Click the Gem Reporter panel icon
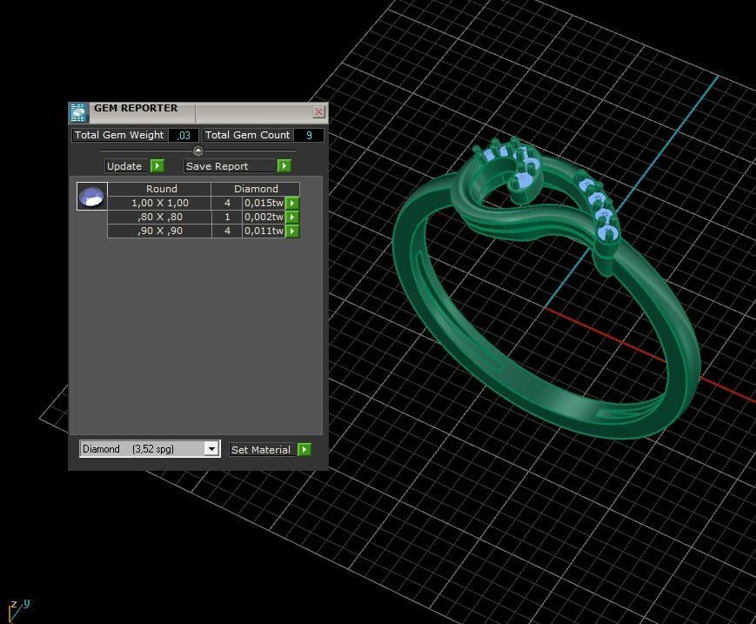 click(x=78, y=112)
